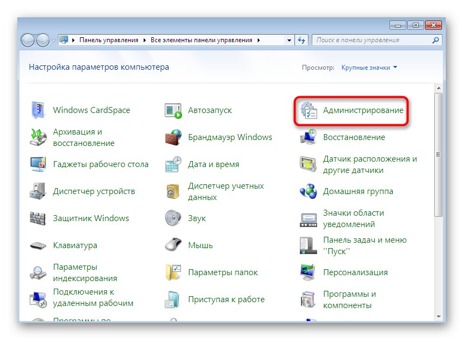
Task: Open the Домашняя группа link text
Action: pyautogui.click(x=358, y=191)
